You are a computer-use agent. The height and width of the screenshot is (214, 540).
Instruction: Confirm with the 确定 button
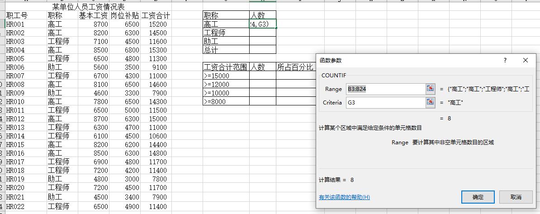click(x=478, y=197)
